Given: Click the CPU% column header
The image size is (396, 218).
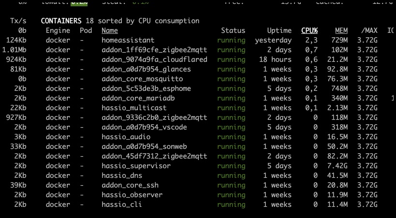Looking at the screenshot, I should [309, 30].
